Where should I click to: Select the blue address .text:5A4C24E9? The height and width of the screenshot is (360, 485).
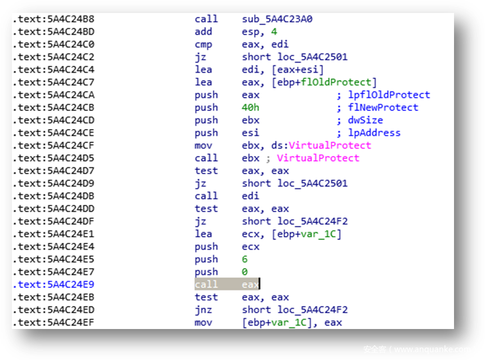pos(54,285)
